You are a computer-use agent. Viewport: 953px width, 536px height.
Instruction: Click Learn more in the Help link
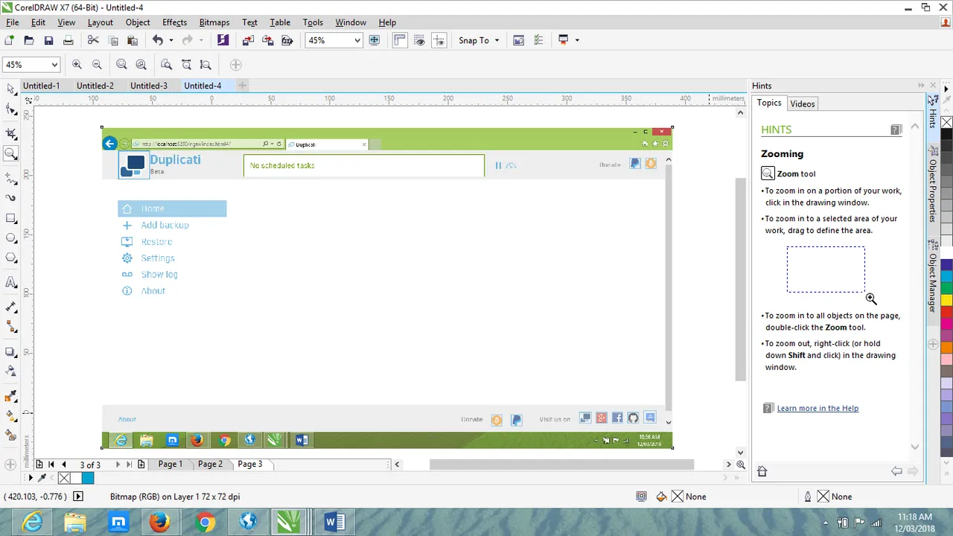pyautogui.click(x=817, y=408)
